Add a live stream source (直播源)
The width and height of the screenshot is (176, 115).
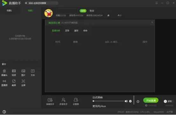(x=4, y=83)
